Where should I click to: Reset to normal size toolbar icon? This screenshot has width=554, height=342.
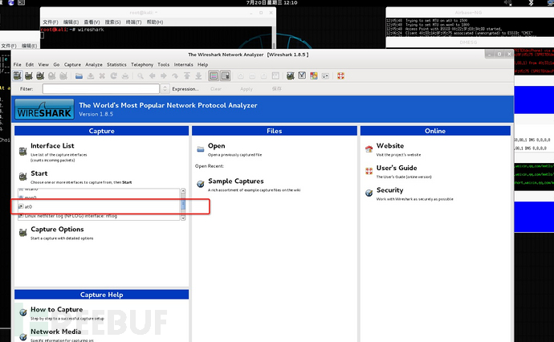click(x=264, y=76)
